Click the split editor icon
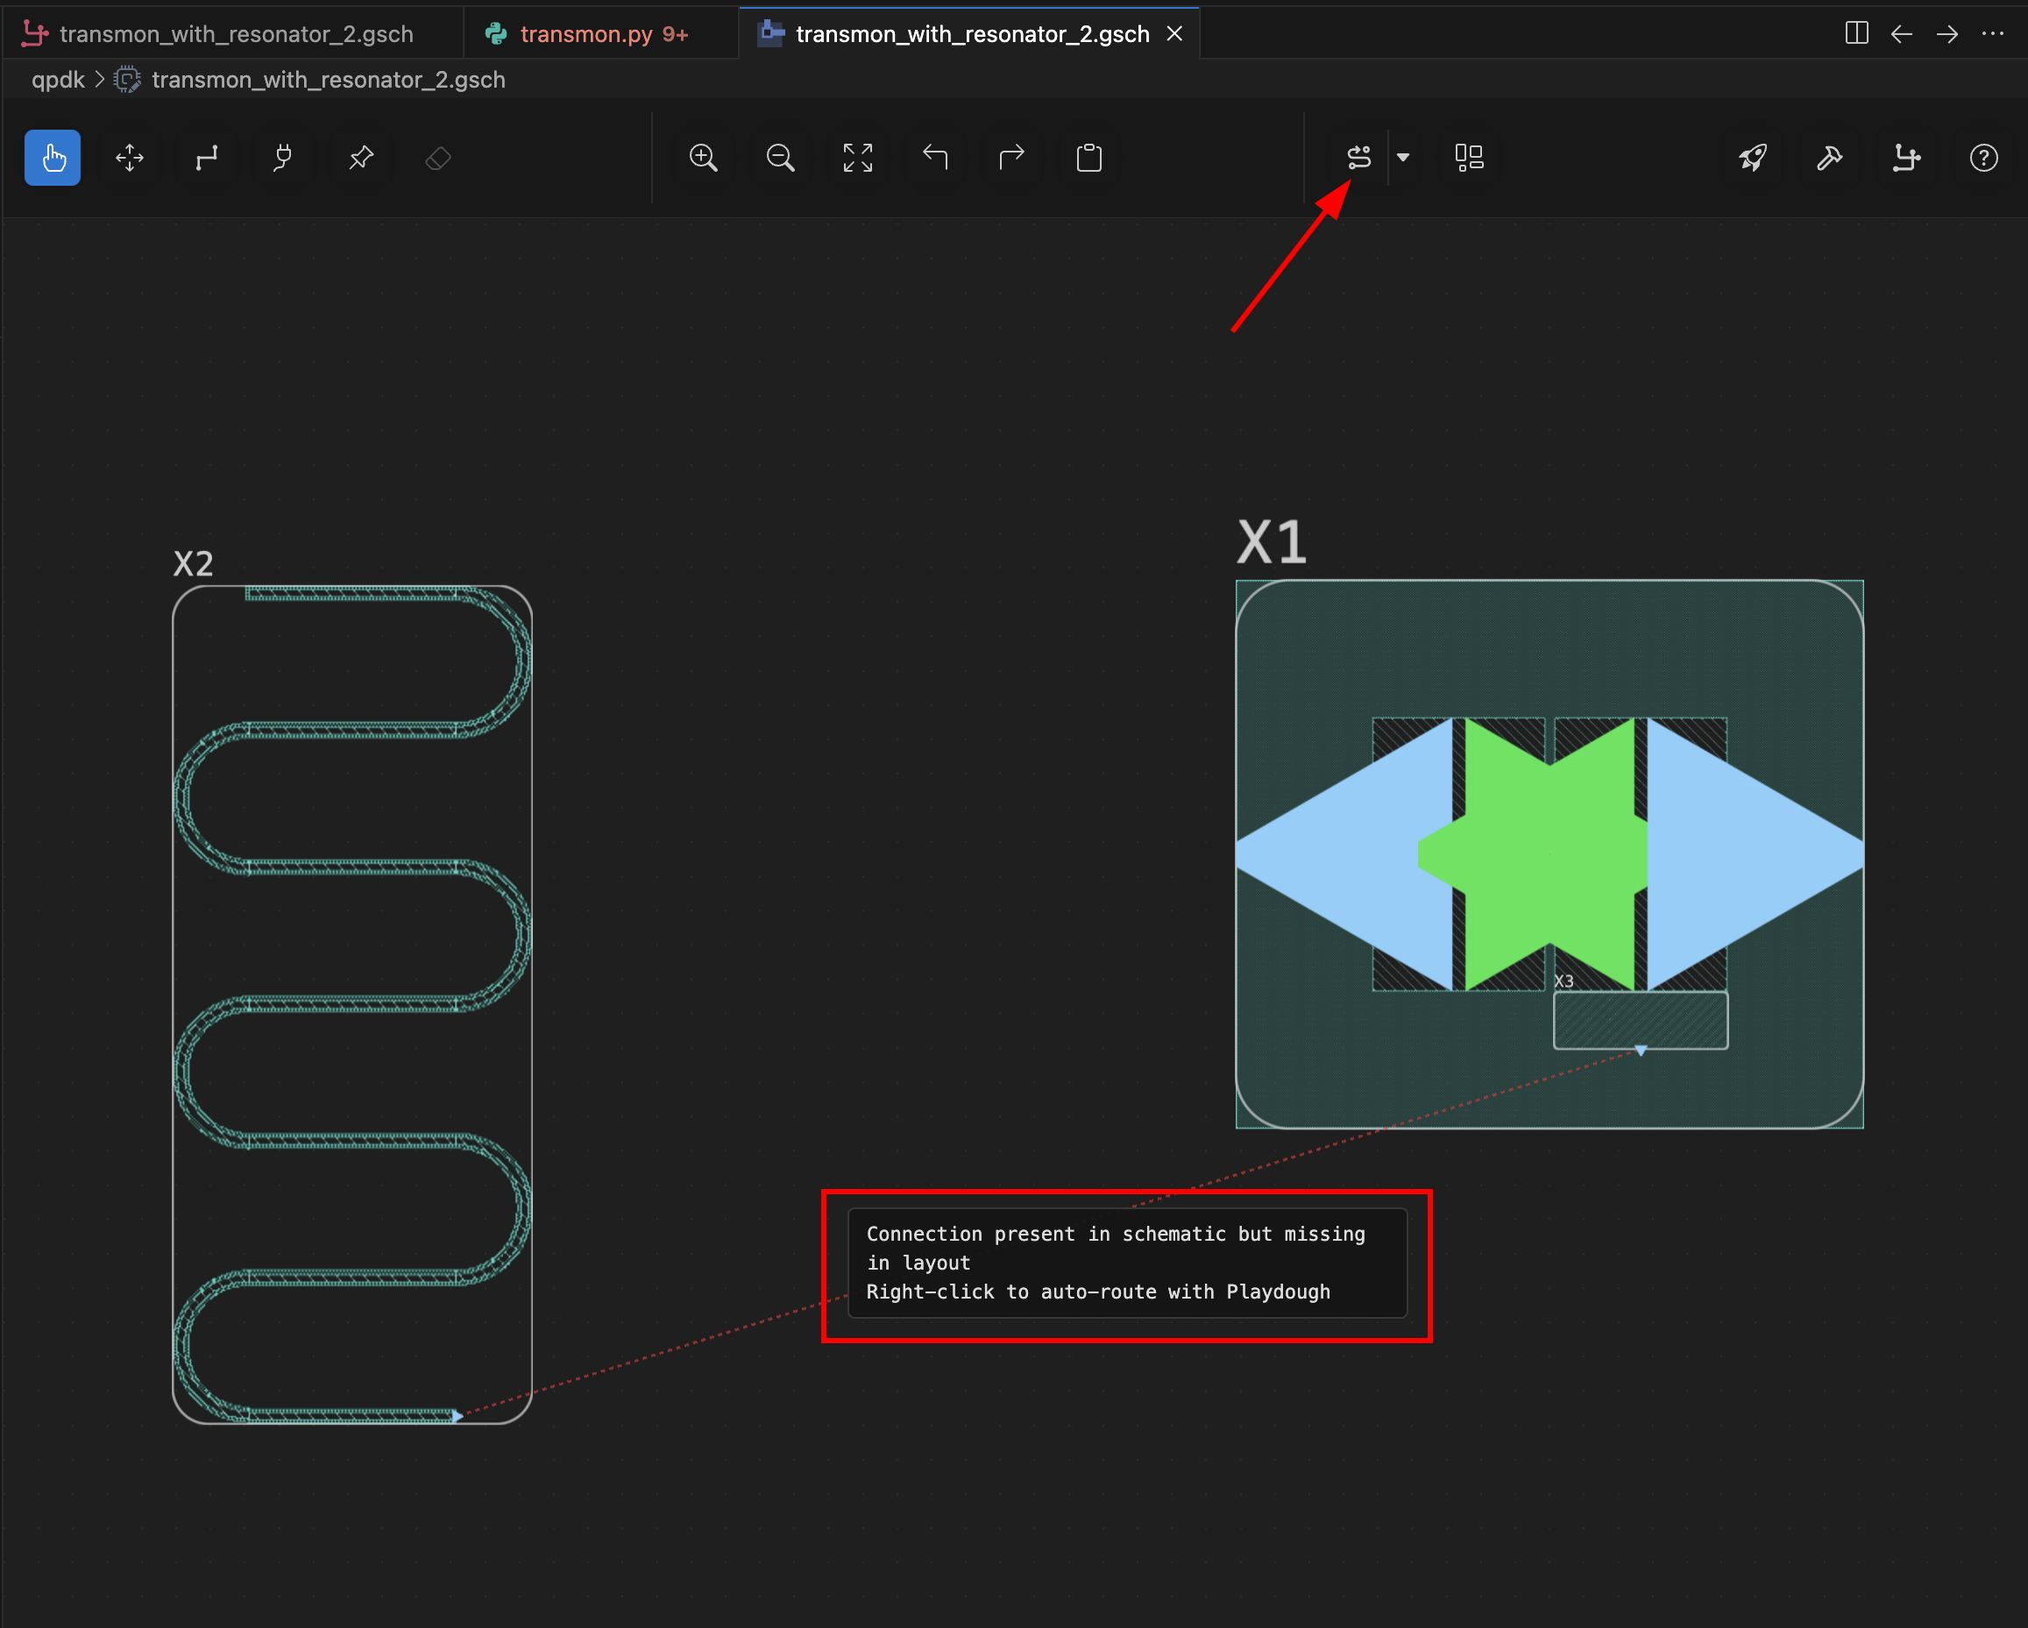The image size is (2028, 1628). pos(1857,34)
